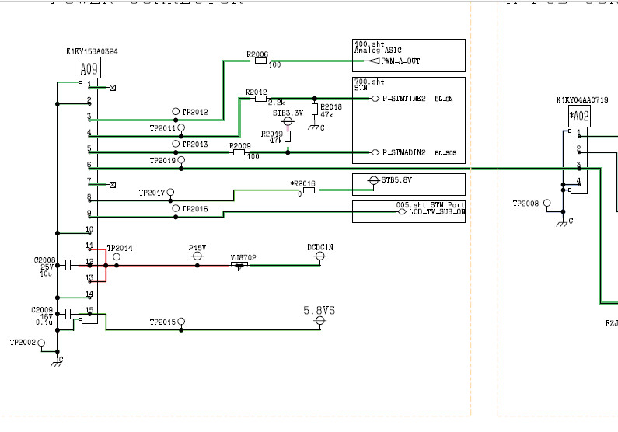Click pin 15 of connector A09
This screenshot has height=432, width=618.
point(89,310)
